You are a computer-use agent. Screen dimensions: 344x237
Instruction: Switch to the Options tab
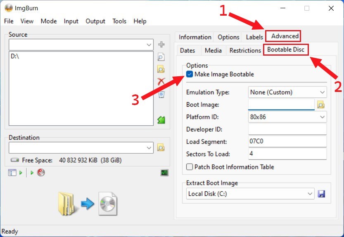point(228,37)
